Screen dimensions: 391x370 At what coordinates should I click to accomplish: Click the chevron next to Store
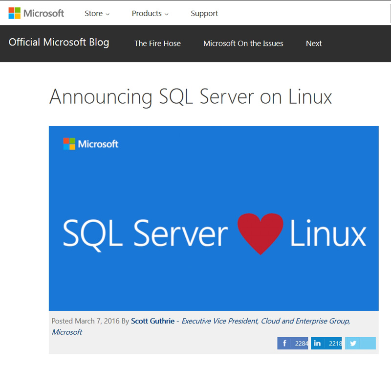(x=108, y=14)
